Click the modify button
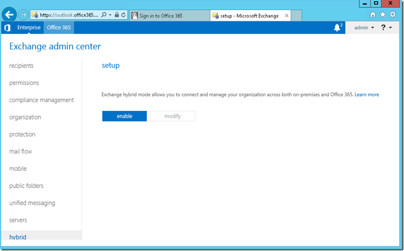 (173, 116)
